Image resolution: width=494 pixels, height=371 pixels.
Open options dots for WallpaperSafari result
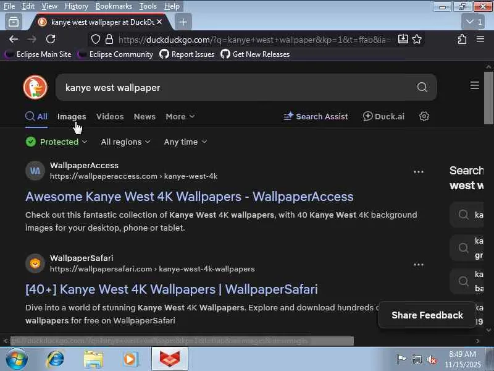click(x=419, y=265)
